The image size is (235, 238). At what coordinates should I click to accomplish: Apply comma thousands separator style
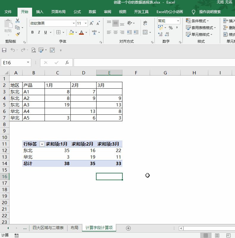click(177, 28)
